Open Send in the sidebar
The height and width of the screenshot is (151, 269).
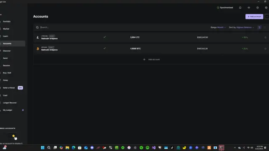5,58
